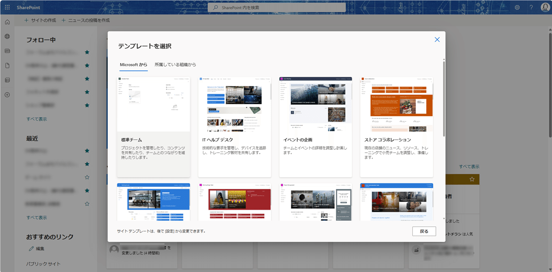552x272 pixels.
Task: Switch to the 所属している組織から tab
Action: click(x=174, y=65)
